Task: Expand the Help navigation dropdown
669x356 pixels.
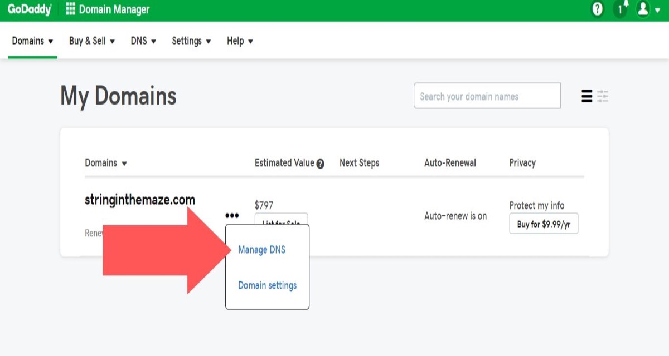Action: (240, 41)
